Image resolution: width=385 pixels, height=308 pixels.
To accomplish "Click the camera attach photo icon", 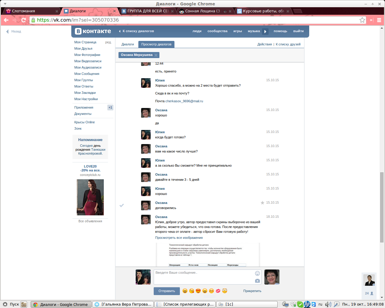I will [x=257, y=281].
